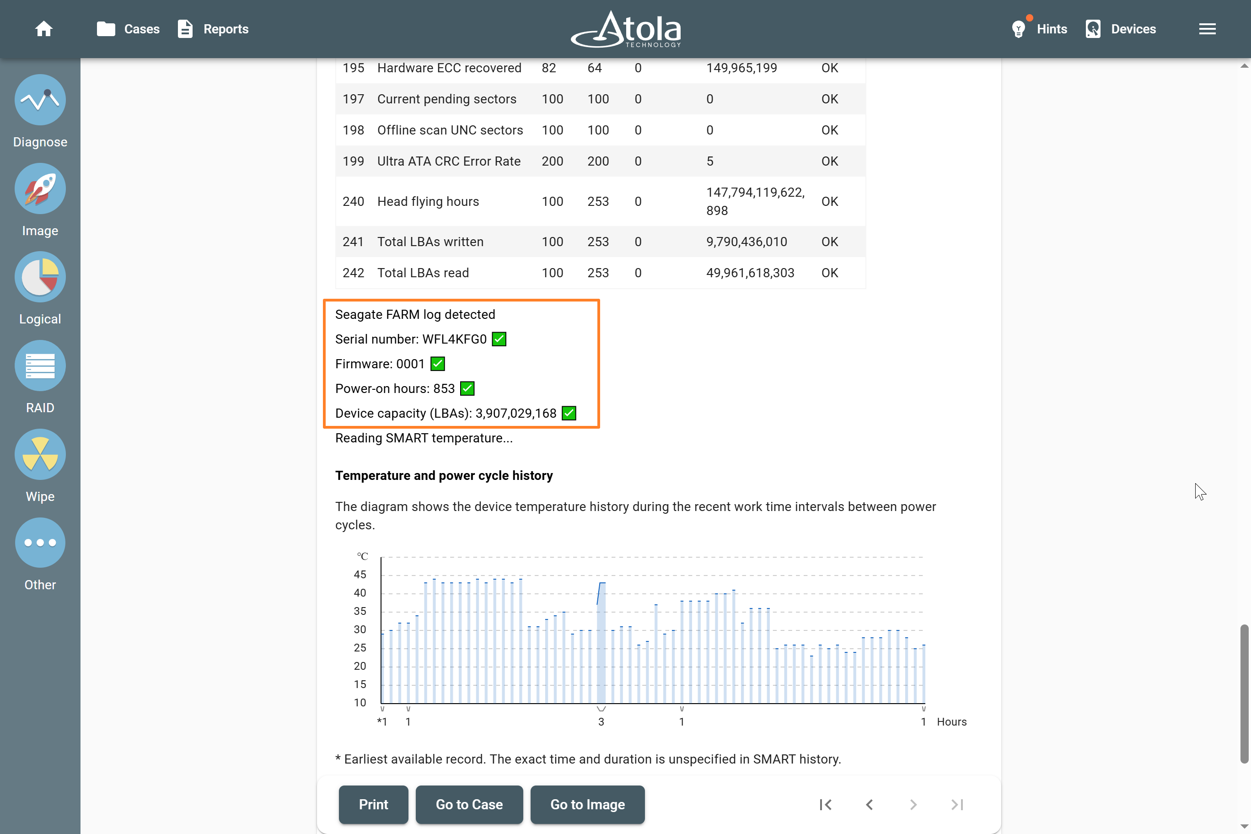Click the Firmware green checkmark
Image resolution: width=1251 pixels, height=834 pixels.
[x=437, y=364]
